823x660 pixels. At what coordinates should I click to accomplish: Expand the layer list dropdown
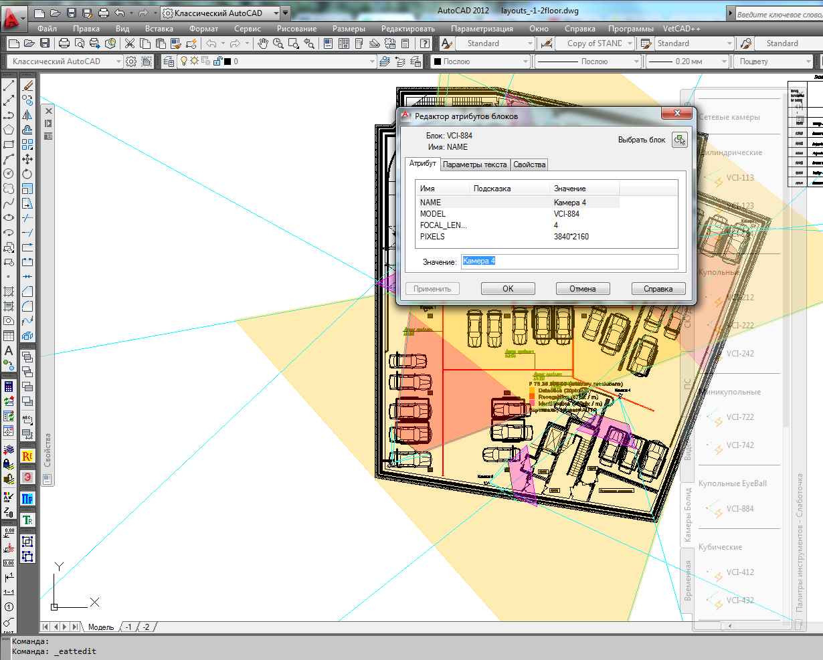[x=372, y=61]
